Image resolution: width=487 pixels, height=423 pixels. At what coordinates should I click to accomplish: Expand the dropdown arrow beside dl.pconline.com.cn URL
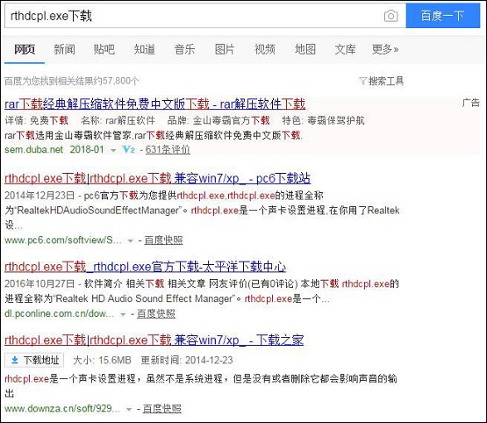(123, 314)
